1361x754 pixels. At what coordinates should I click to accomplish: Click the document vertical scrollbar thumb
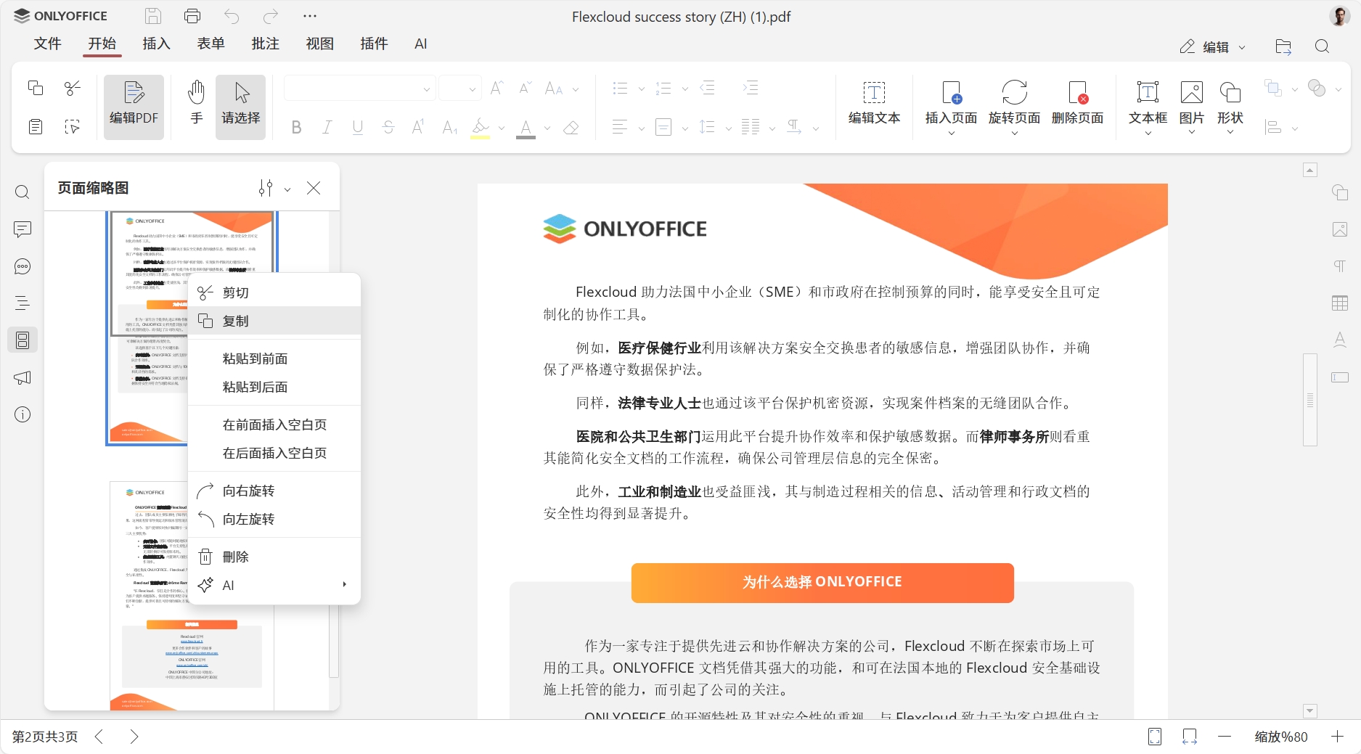pyautogui.click(x=1310, y=400)
